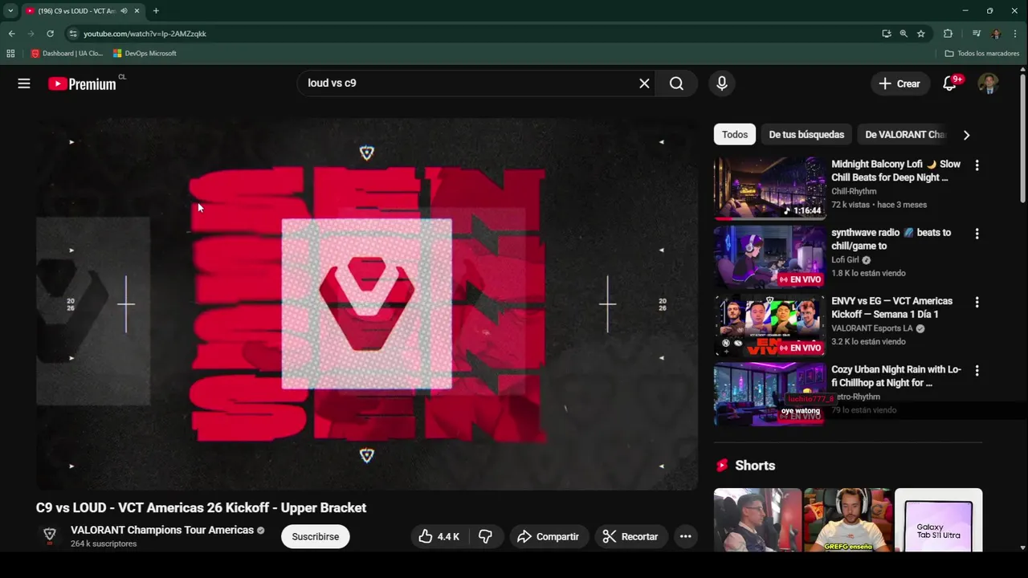
Task: Click the C9 vs LOUD video title
Action: [x=201, y=507]
